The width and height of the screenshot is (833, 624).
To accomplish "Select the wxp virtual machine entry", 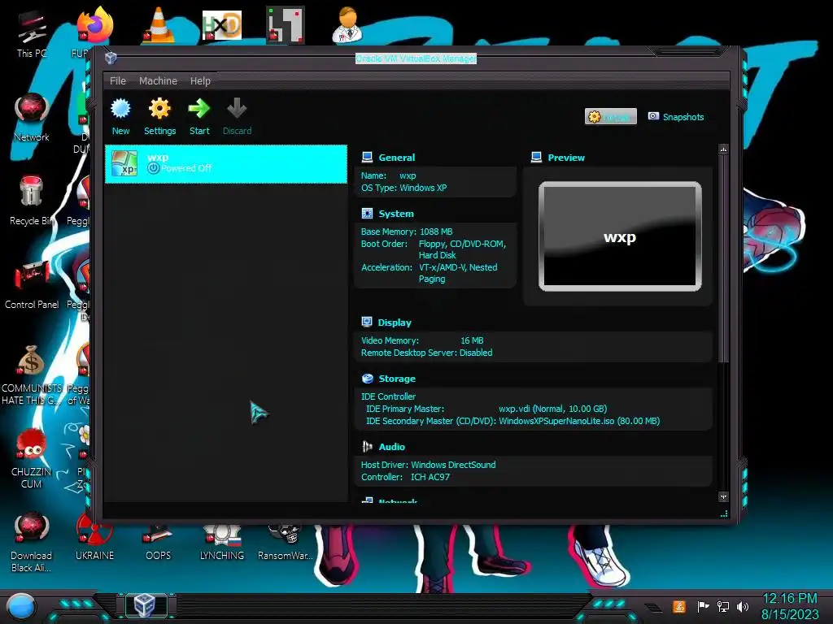I will (x=226, y=164).
